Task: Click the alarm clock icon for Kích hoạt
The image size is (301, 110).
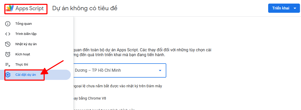Action: (x=8, y=54)
